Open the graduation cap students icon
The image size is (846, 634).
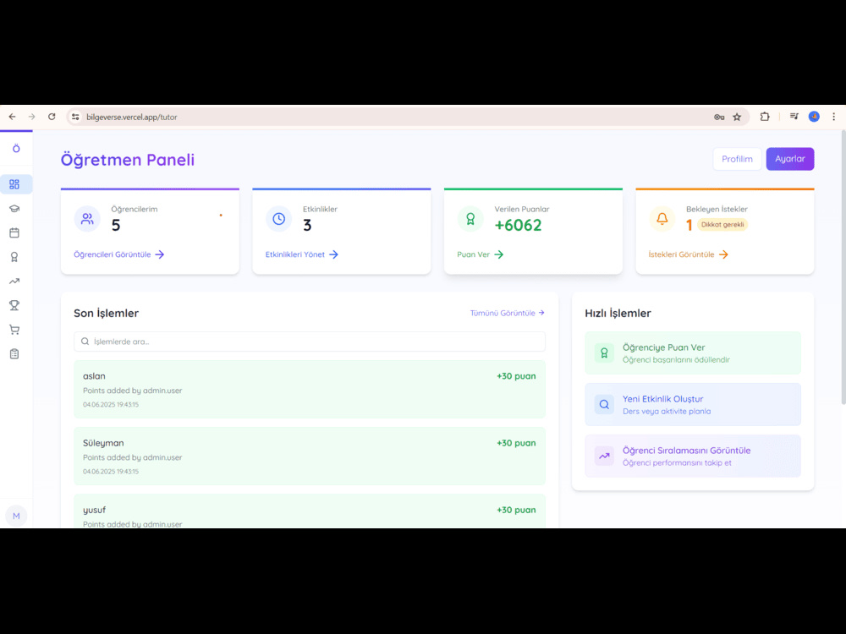[14, 209]
